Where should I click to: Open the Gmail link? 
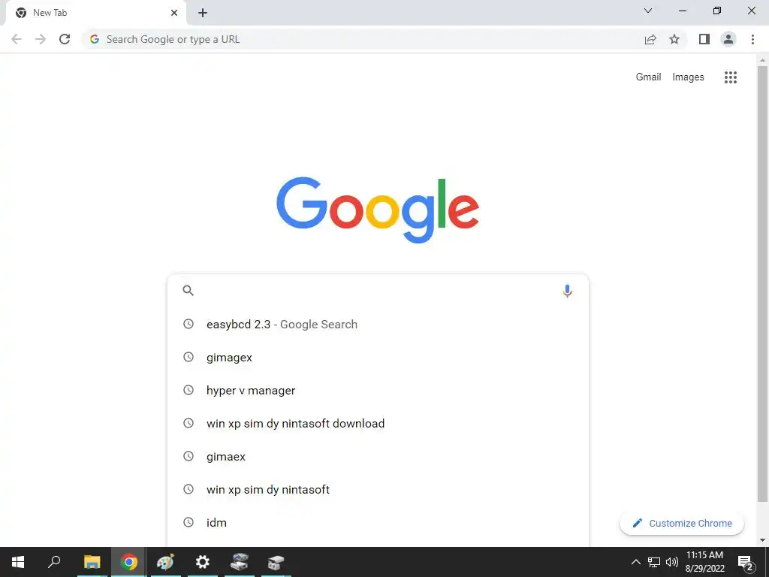click(x=648, y=77)
